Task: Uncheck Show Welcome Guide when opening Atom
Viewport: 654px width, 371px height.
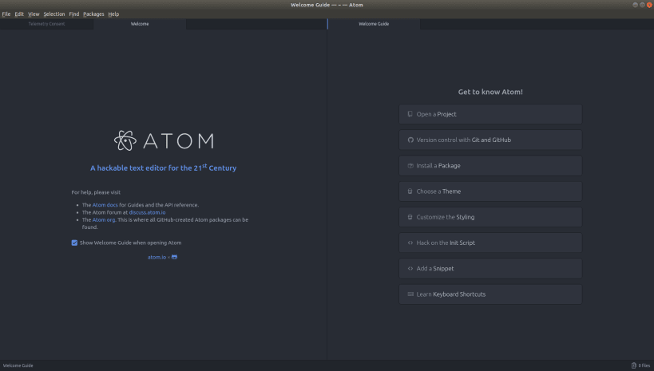Action: 74,243
